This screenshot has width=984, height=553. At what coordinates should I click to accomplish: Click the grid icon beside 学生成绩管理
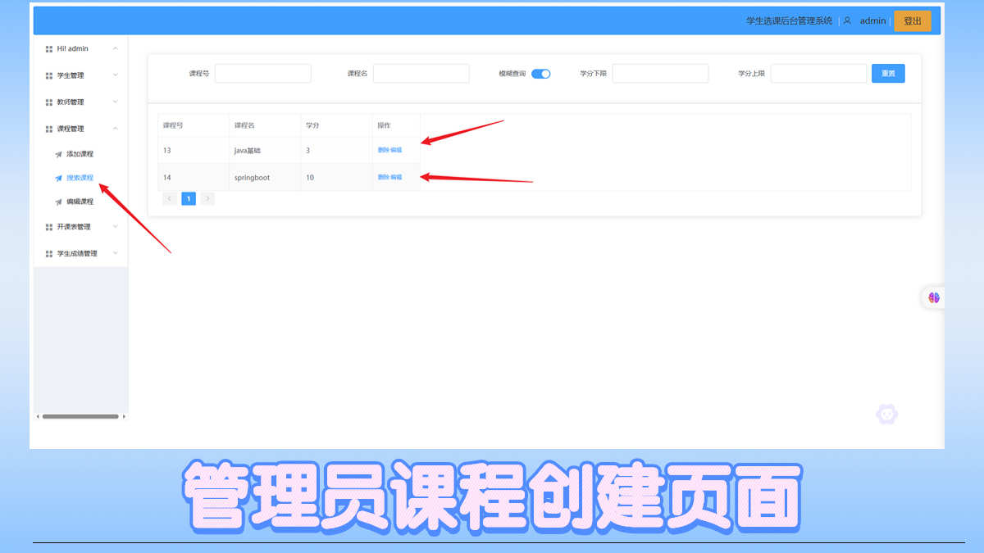[49, 254]
